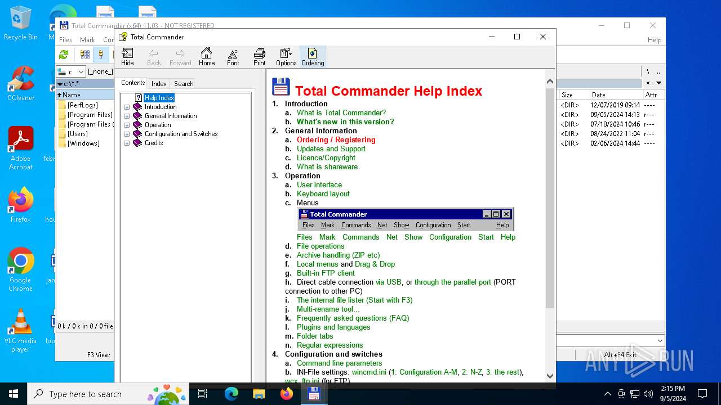Expand the General Information tree node
The height and width of the screenshot is (405, 721).
pos(127,116)
